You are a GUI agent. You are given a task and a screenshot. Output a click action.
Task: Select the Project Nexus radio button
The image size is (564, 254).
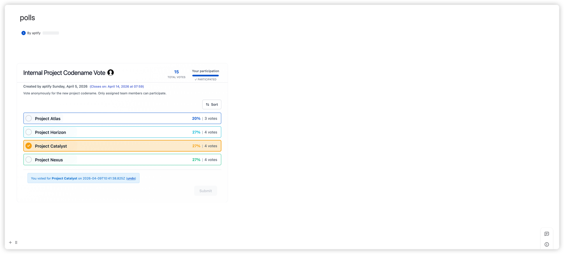[28, 159]
